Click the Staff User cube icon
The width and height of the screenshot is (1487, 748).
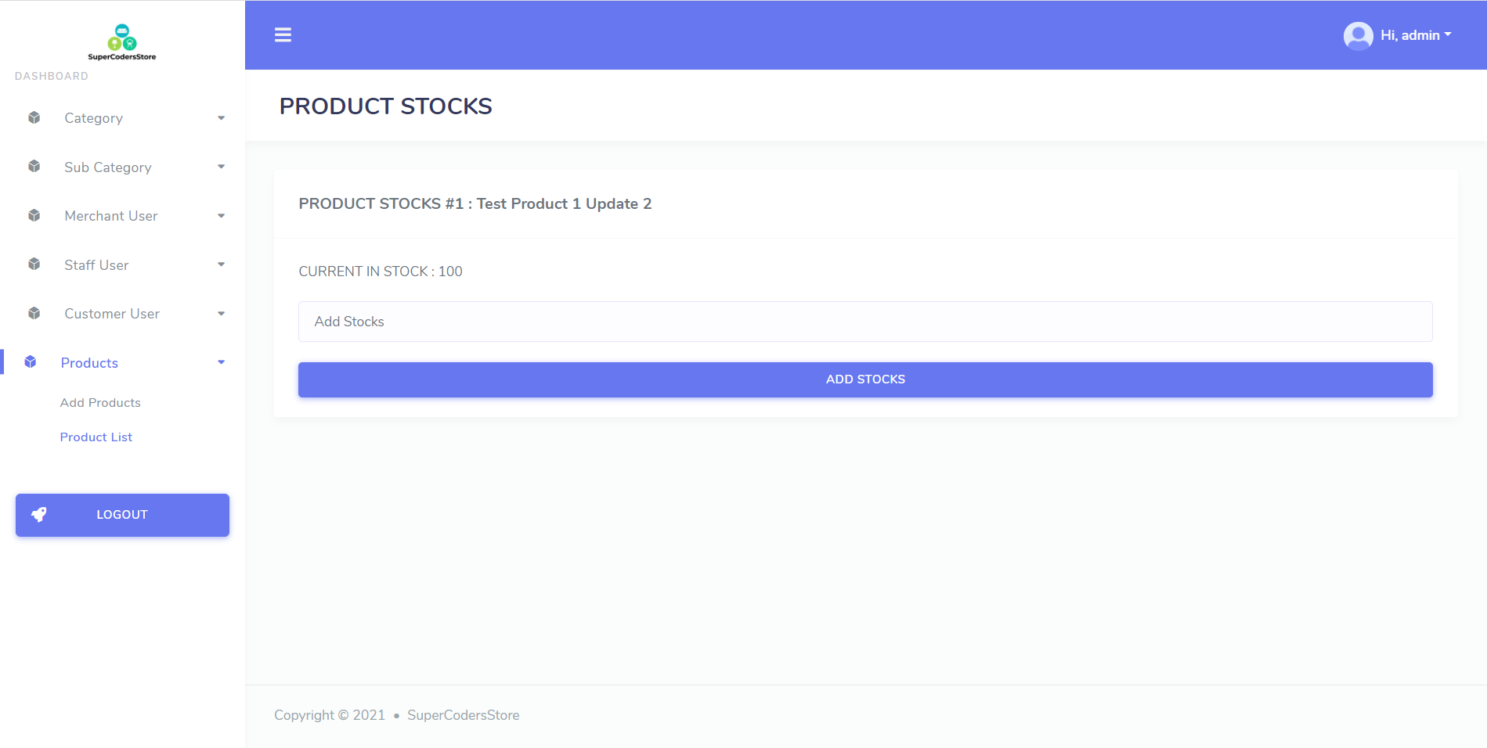pos(34,264)
